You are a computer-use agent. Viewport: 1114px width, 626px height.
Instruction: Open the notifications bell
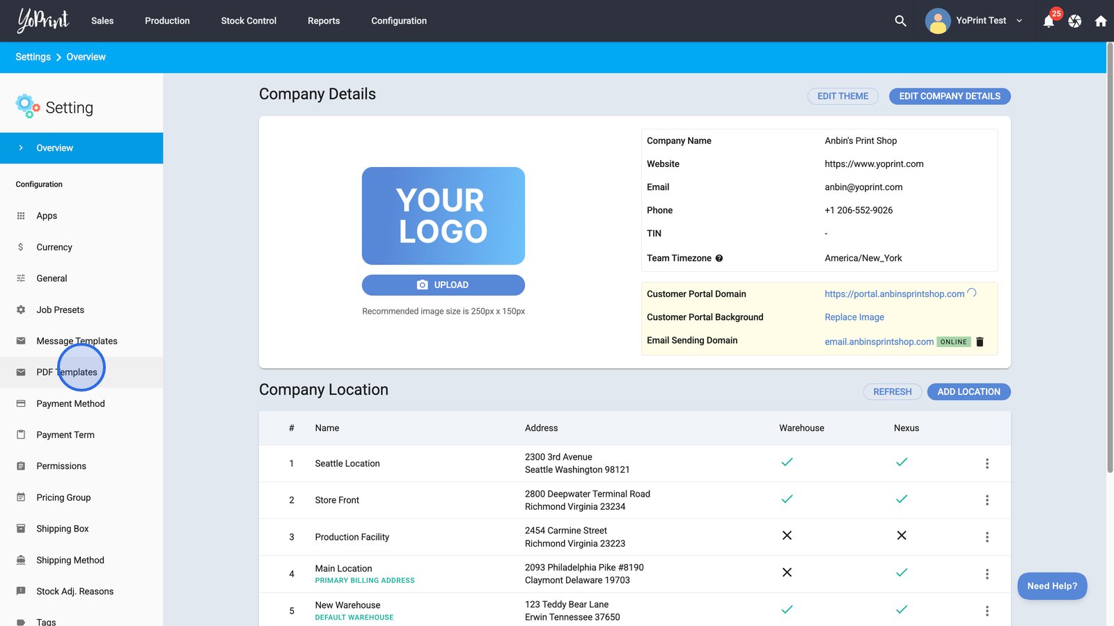click(x=1049, y=22)
